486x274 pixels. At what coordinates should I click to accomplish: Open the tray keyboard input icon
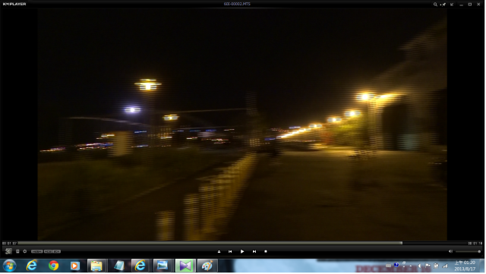click(x=388, y=266)
